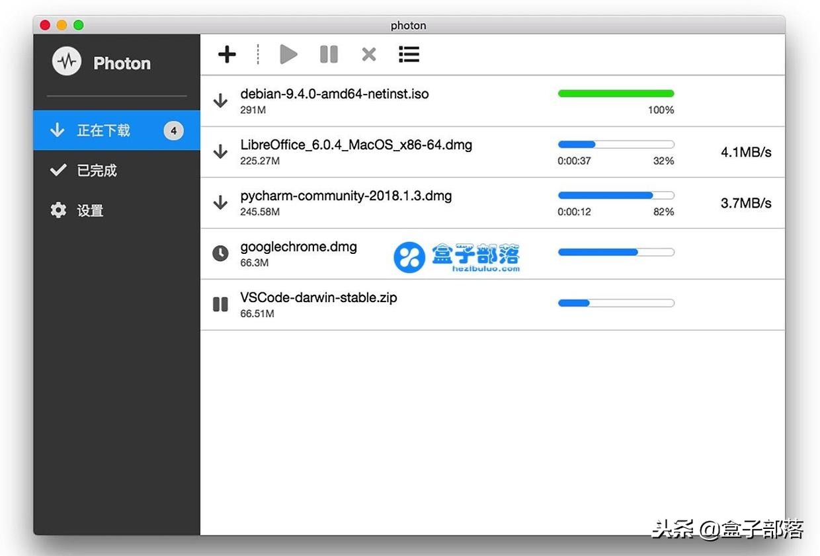Click the 245.58M file size text
This screenshot has height=556, width=820.
pyautogui.click(x=260, y=212)
